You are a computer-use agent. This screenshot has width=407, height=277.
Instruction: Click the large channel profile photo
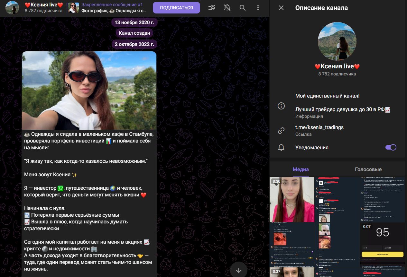pos(337,41)
